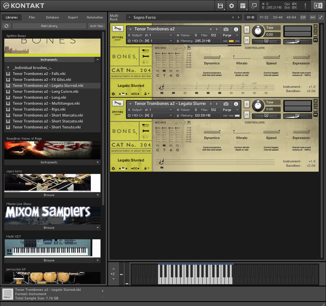Viewport: 326px width, 306px height.
Task: Click the aux button on Tenor Trombones a2
Action: tap(315, 35)
